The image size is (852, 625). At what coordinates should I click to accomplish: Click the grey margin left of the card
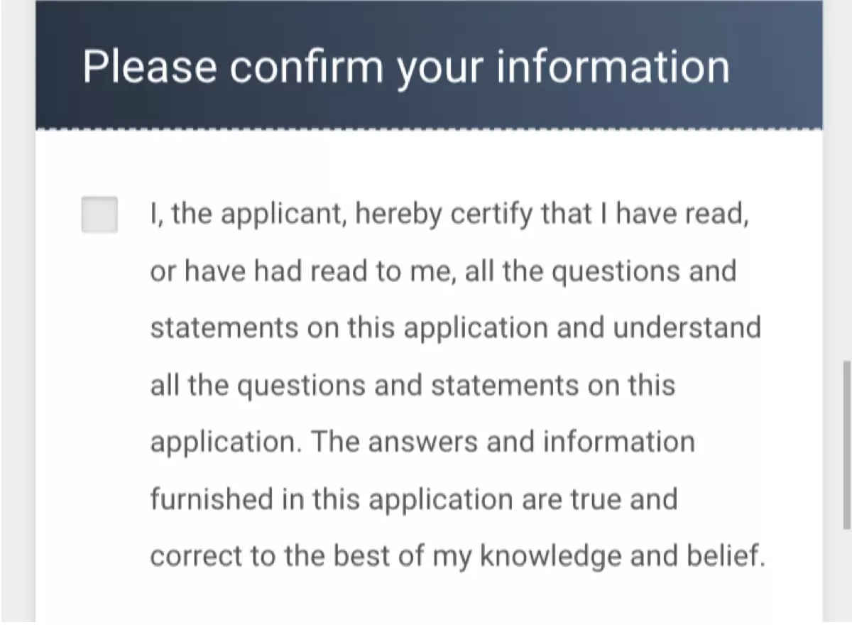[x=18, y=312]
